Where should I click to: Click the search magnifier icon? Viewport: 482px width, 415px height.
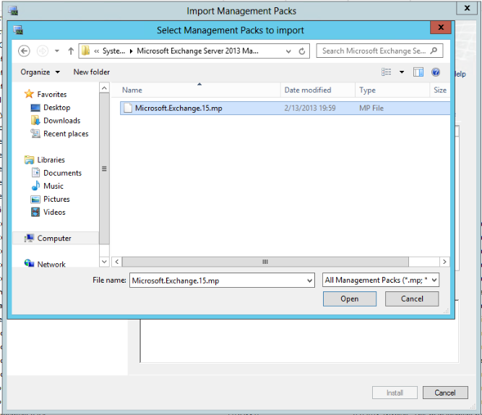[x=434, y=51]
